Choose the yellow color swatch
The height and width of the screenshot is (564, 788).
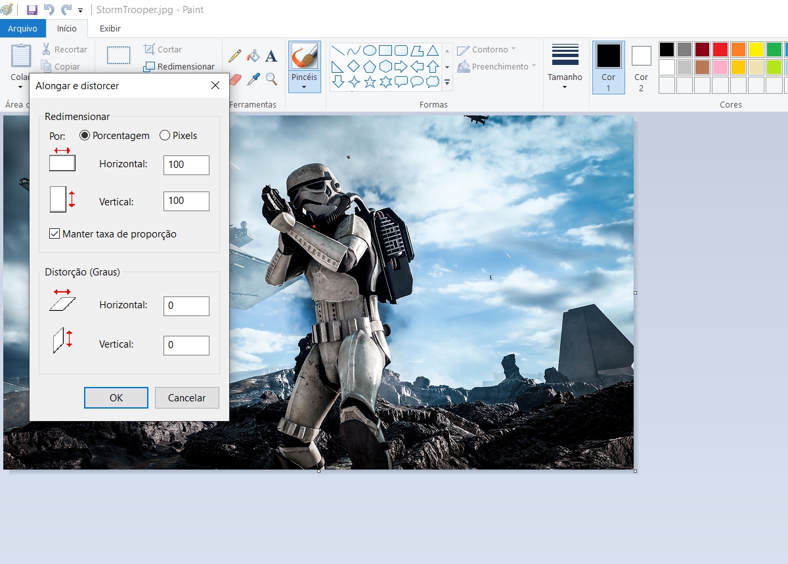point(756,50)
